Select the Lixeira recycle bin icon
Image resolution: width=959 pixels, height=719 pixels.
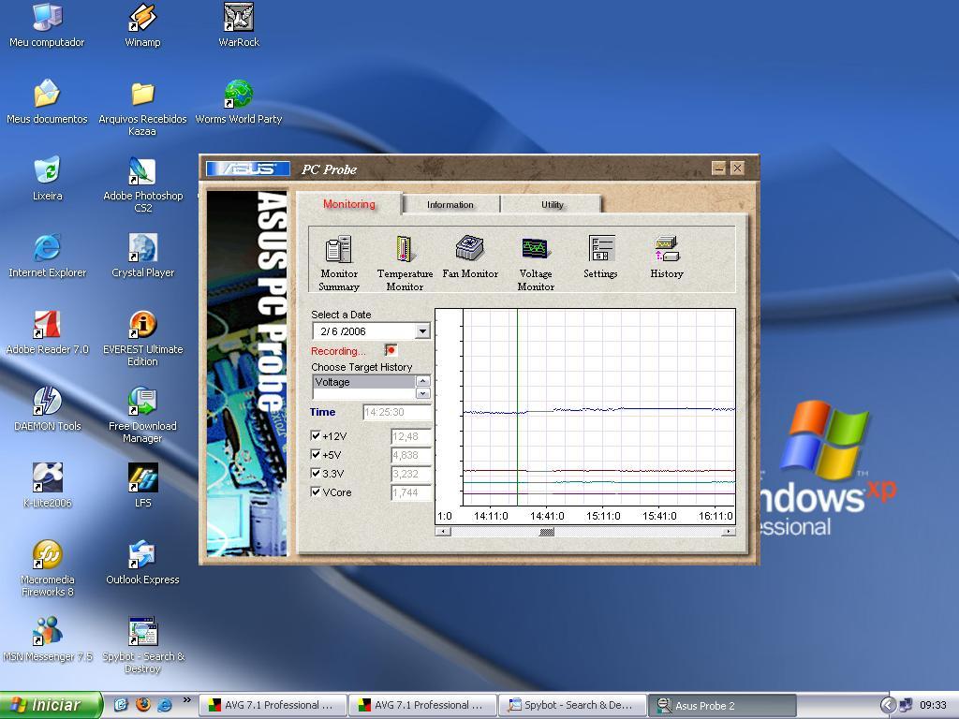coord(47,179)
